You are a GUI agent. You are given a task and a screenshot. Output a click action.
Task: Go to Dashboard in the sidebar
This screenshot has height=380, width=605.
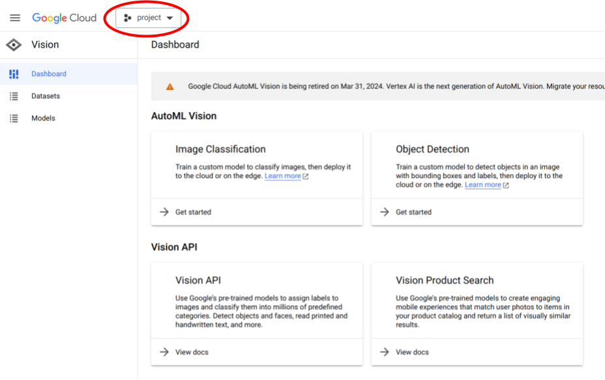click(49, 74)
